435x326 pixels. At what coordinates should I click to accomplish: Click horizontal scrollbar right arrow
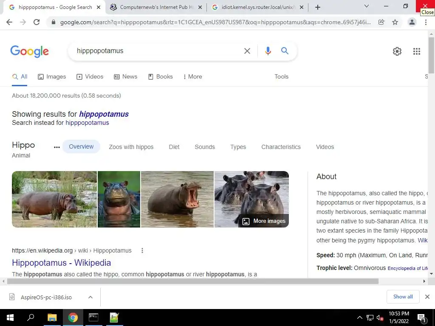coord(424,281)
